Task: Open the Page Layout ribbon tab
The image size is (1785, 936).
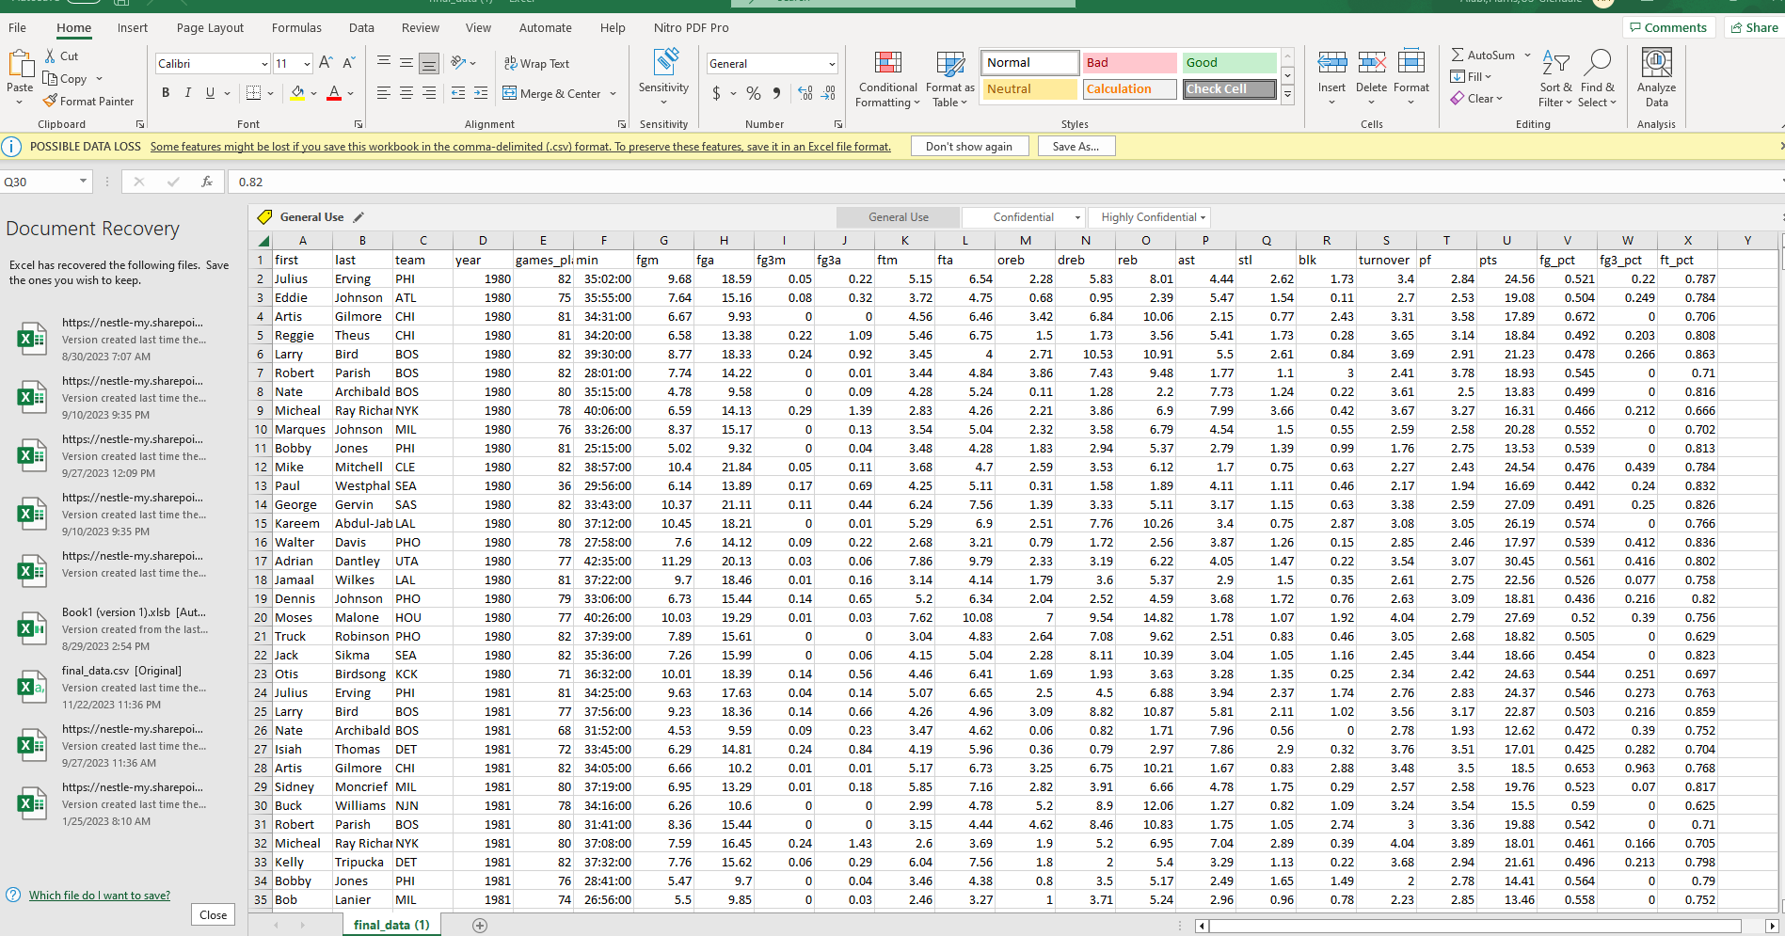Action: (x=210, y=28)
